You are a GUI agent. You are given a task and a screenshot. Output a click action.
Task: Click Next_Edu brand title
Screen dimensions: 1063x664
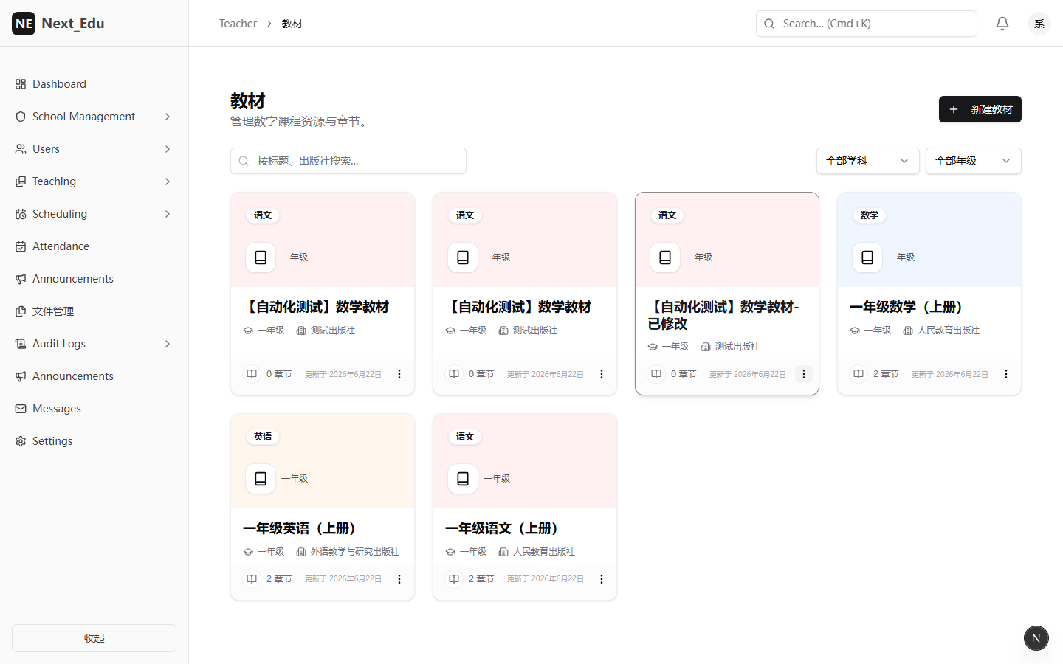(x=73, y=24)
